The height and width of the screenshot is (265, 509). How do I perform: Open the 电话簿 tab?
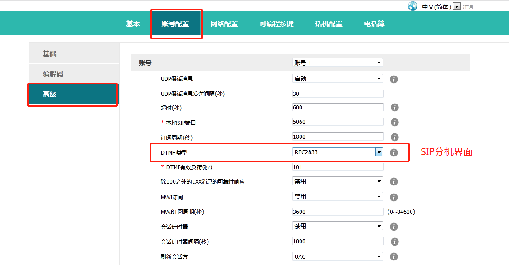tap(374, 24)
